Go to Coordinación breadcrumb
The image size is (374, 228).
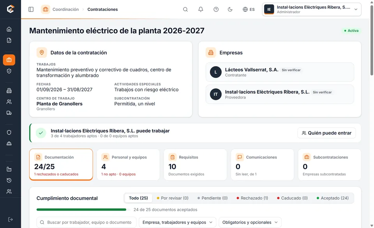click(65, 9)
